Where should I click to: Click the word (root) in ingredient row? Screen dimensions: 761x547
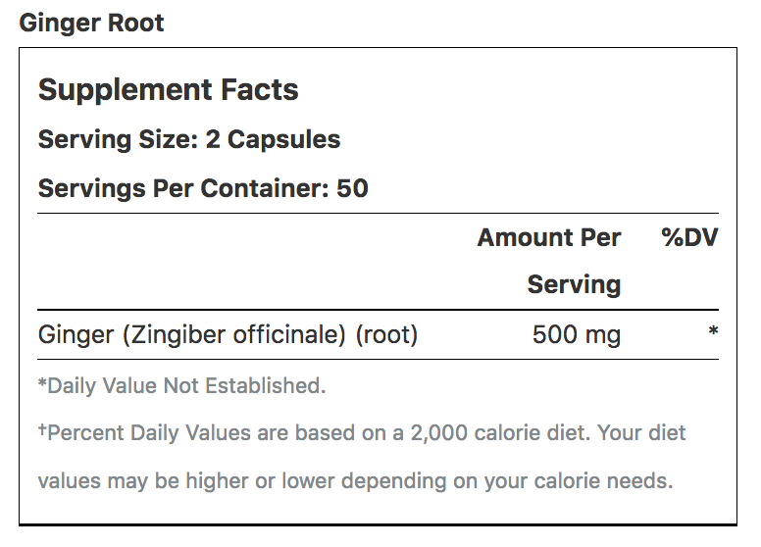[x=386, y=334]
